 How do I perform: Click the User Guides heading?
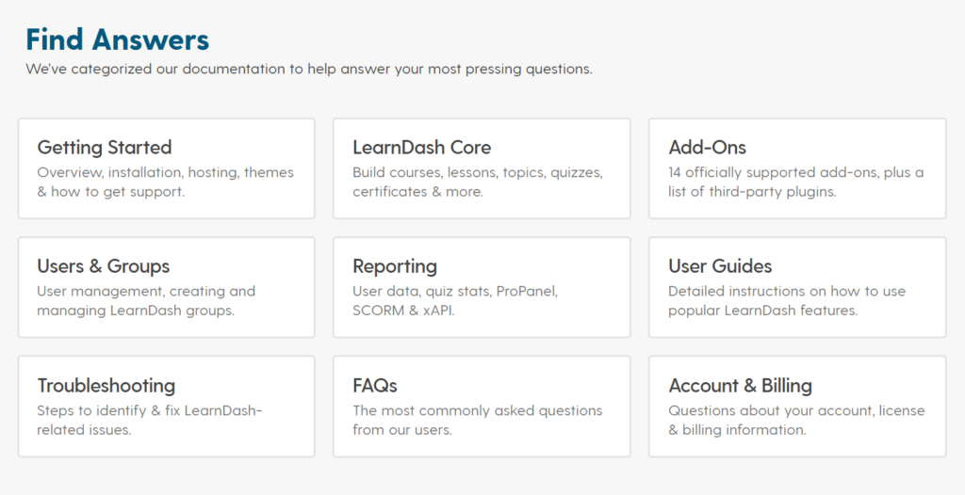pos(720,266)
